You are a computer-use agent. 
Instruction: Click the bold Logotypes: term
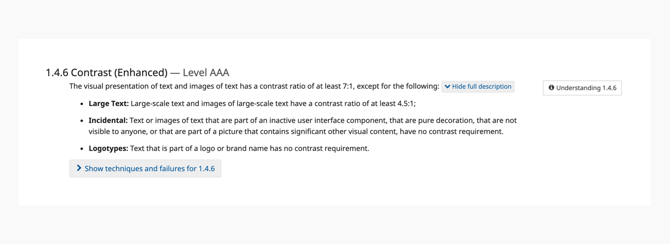point(109,148)
